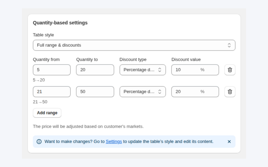Click the customer's markets price note
The image size is (268, 167).
point(88,127)
